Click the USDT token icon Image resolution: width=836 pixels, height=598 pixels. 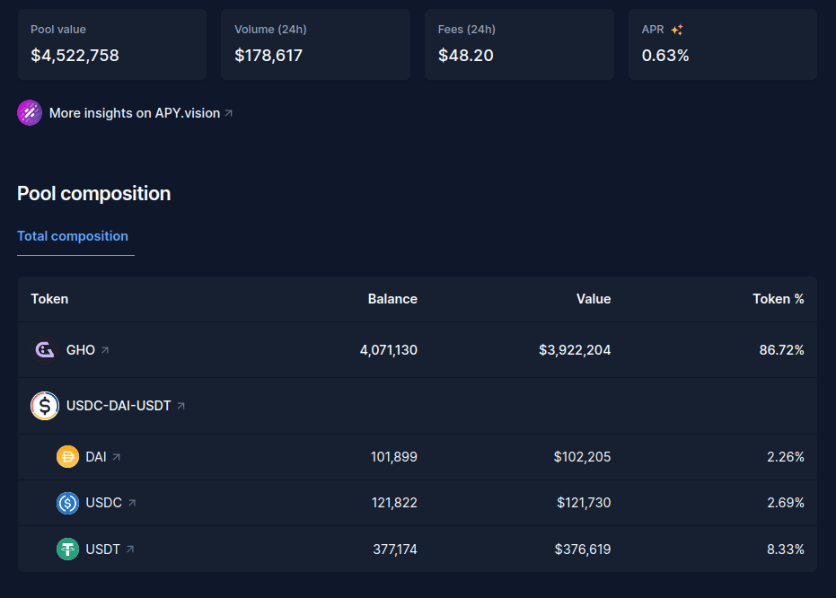68,549
